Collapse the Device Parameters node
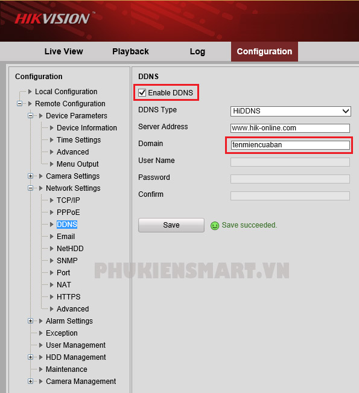Screen dimensions: 359x393 pos(30,115)
